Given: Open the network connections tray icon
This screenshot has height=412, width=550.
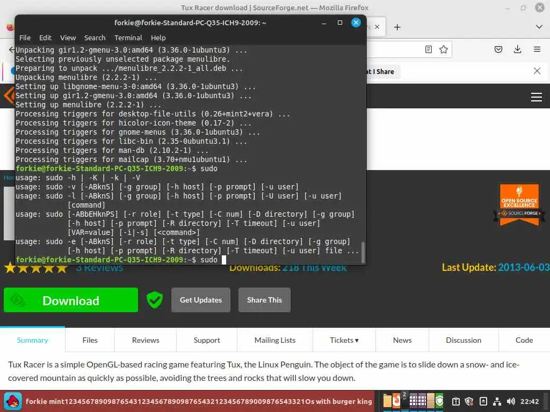Looking at the screenshot, I should (x=497, y=401).
